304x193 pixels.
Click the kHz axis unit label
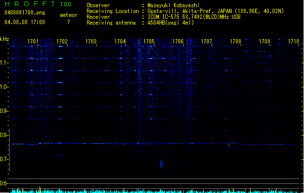click(4, 39)
